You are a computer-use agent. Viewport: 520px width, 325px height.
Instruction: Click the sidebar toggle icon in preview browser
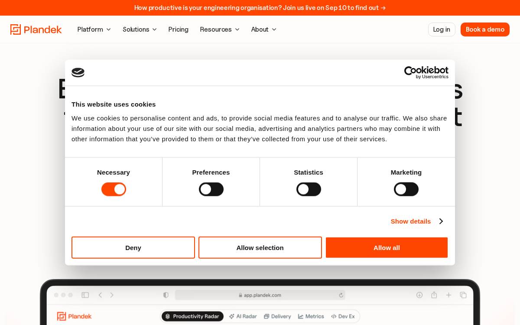click(x=85, y=295)
